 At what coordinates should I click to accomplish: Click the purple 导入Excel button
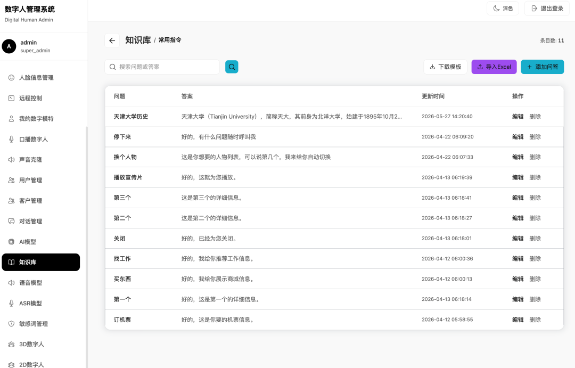[x=494, y=67]
